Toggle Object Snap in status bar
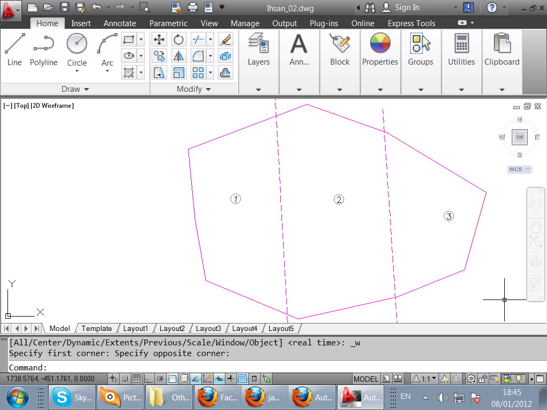Image resolution: width=547 pixels, height=410 pixels. [172, 379]
